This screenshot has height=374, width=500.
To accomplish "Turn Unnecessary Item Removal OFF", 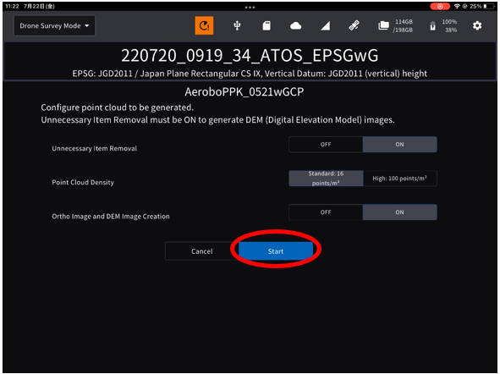I will pyautogui.click(x=326, y=145).
